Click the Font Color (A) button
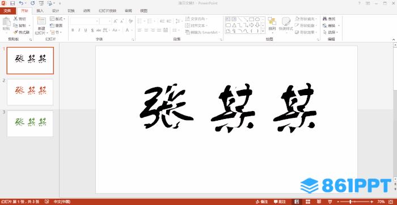This screenshot has height=205, width=397. 127,30
